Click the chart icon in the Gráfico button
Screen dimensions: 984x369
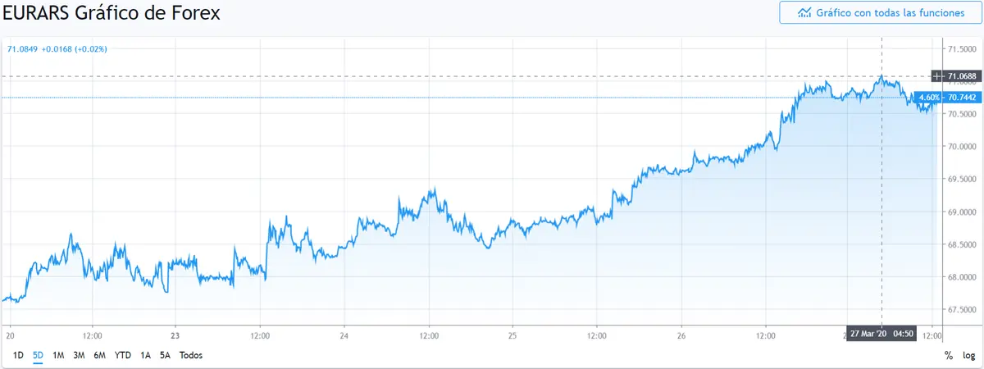804,13
